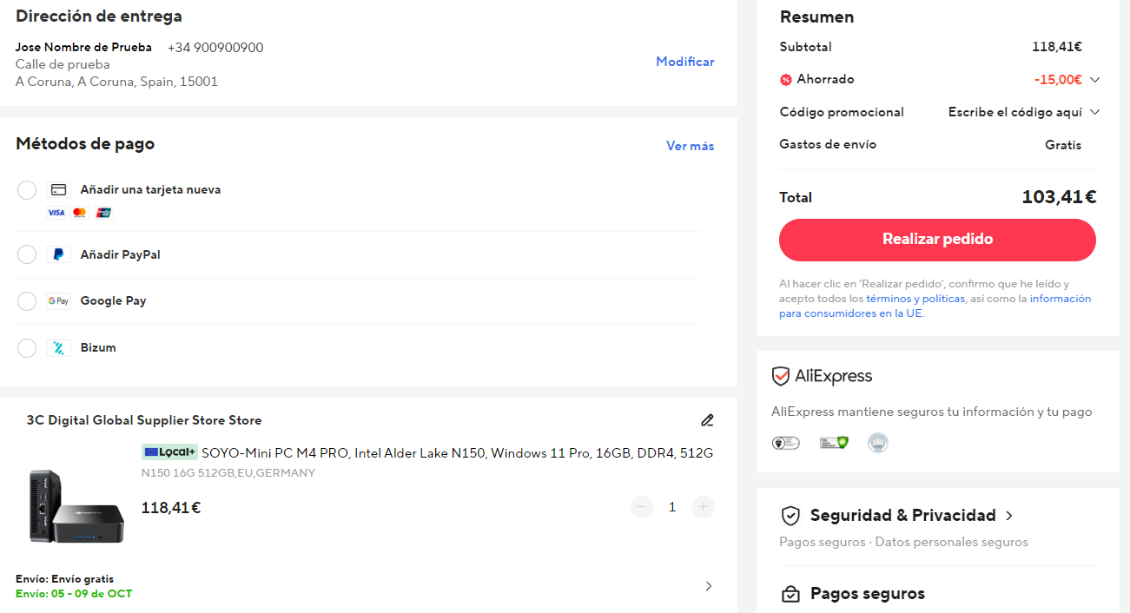Open términos y políticas link

pyautogui.click(x=915, y=299)
